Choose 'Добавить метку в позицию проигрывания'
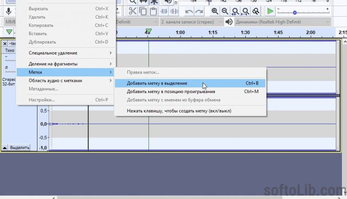The image size is (347, 199). (190, 92)
